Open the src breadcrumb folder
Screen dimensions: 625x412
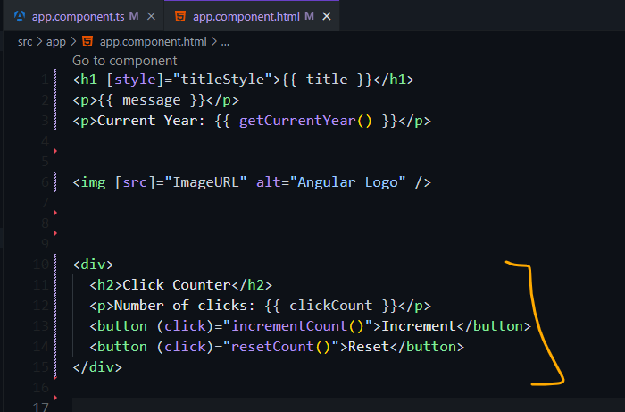(25, 41)
